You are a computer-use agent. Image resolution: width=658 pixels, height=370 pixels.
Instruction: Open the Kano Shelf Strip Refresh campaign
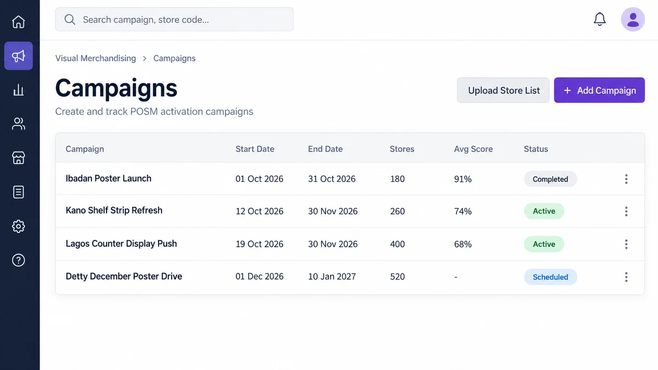pos(114,210)
